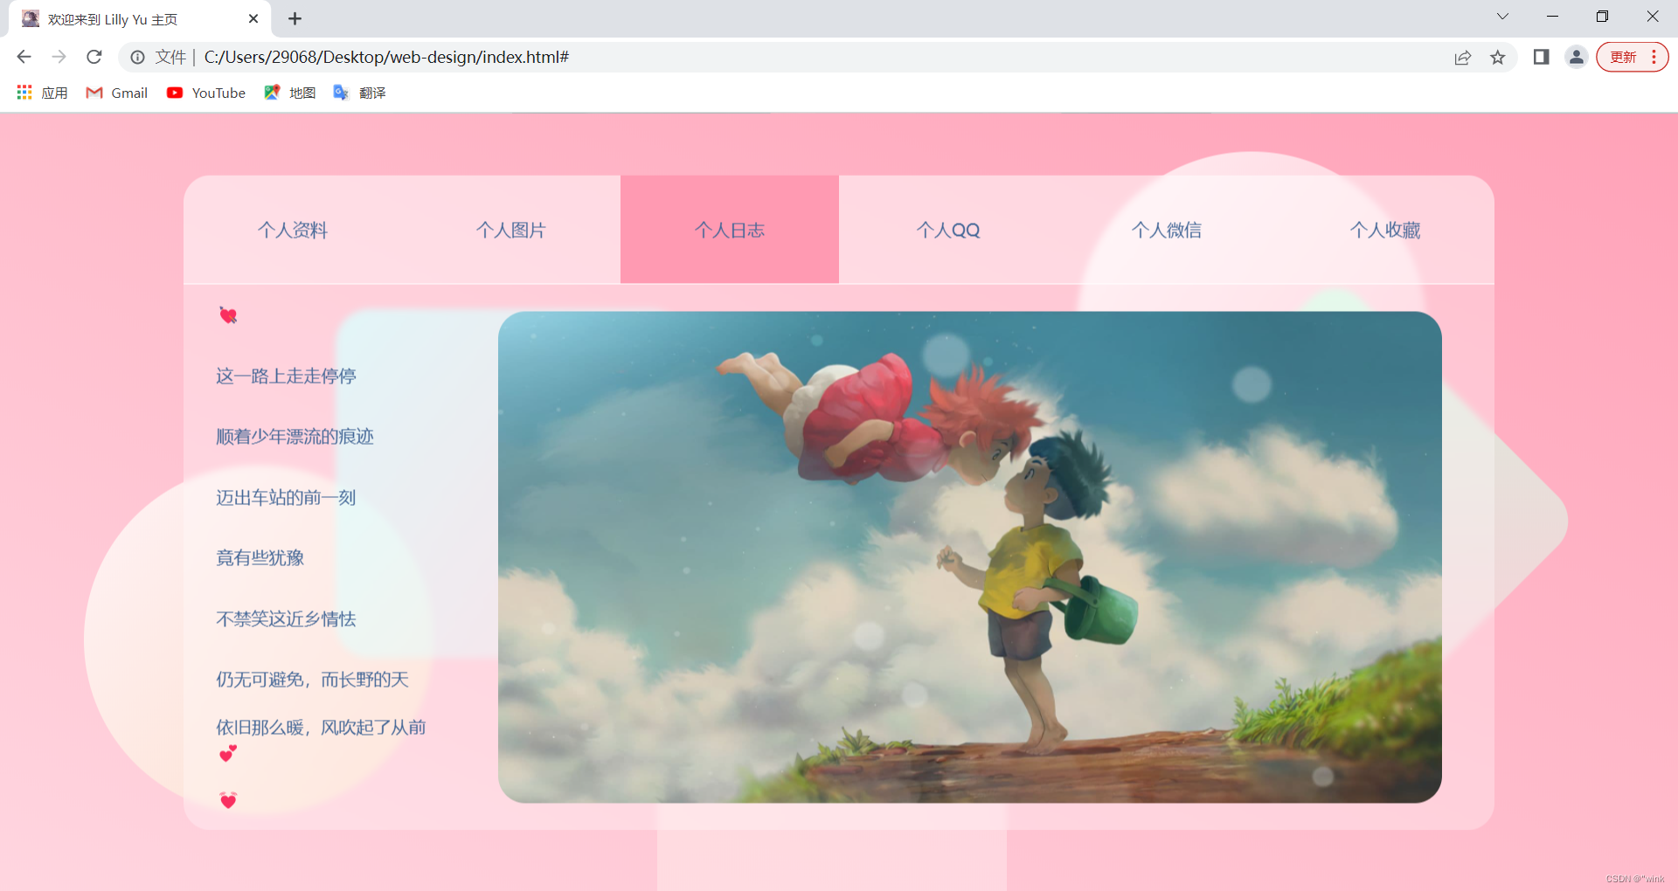Restore down the browser window
Screen dimensions: 1678x891
coord(1602,17)
